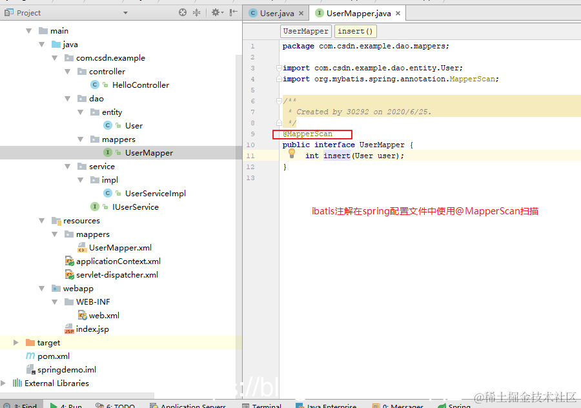The height and width of the screenshot is (408, 581).
Task: Click the package declaration line
Action: coord(365,46)
